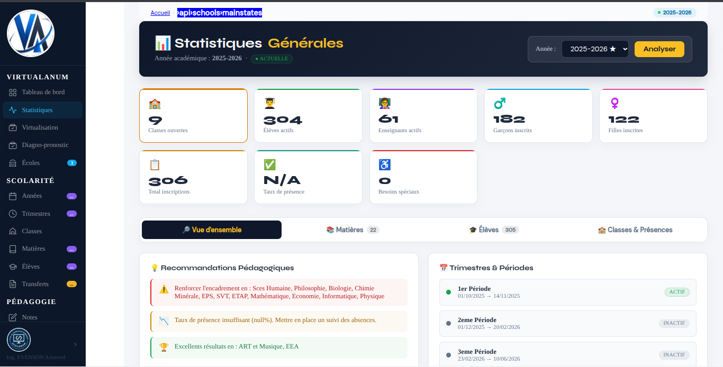This screenshot has width=723, height=367.
Task: Open the Notes pencil icon
Action: (x=13, y=317)
